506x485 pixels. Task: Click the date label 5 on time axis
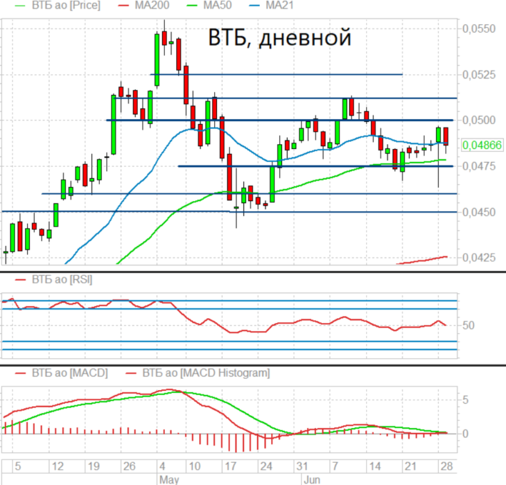pos(18,466)
